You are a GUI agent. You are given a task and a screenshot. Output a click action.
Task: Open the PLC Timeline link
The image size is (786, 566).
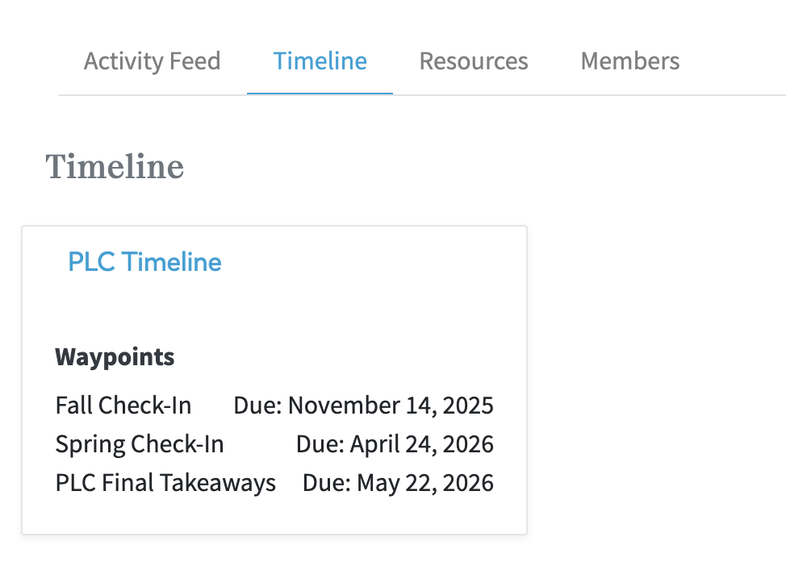[144, 262]
